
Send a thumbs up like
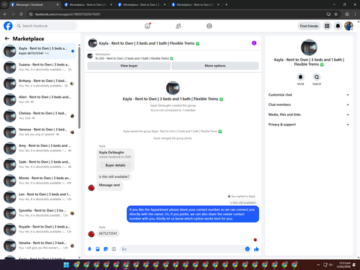pyautogui.click(x=256, y=249)
